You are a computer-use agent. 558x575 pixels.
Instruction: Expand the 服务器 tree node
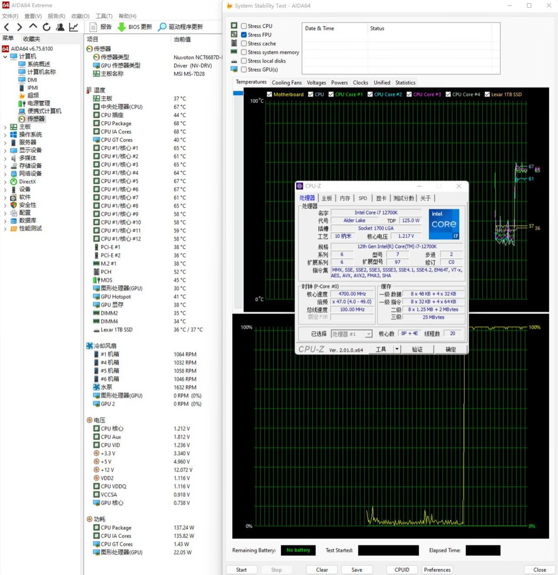click(5, 143)
